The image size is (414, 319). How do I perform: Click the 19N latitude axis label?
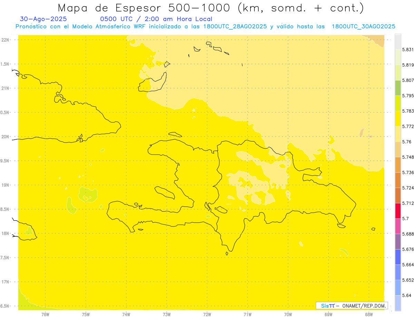pyautogui.click(x=6, y=185)
